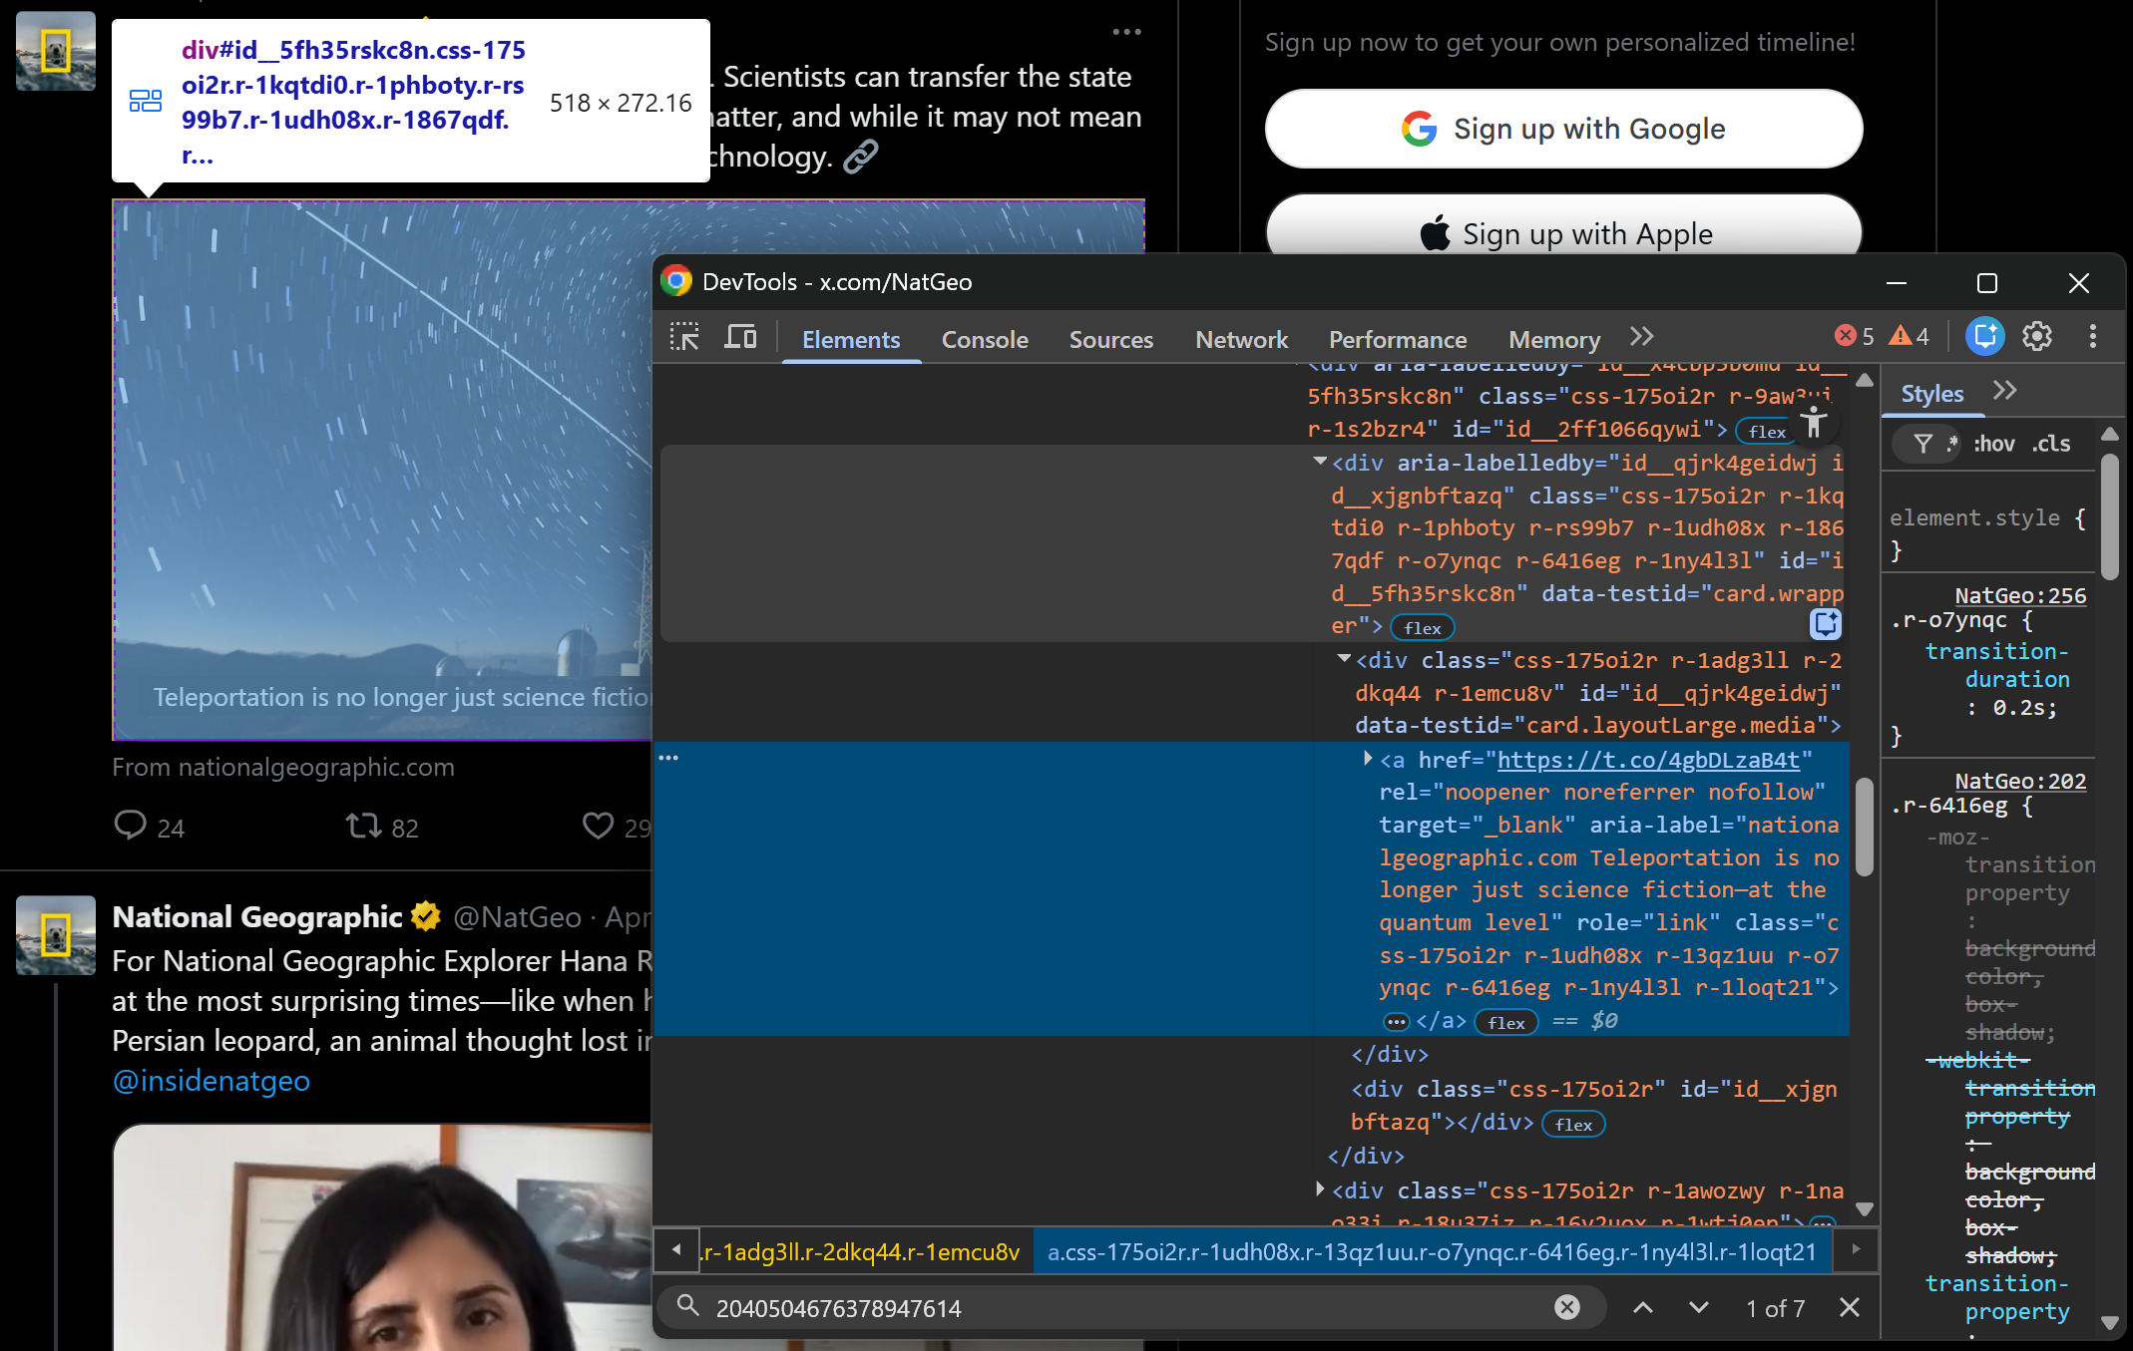Click the element.style rule block
The image size is (2133, 1351).
(1987, 533)
